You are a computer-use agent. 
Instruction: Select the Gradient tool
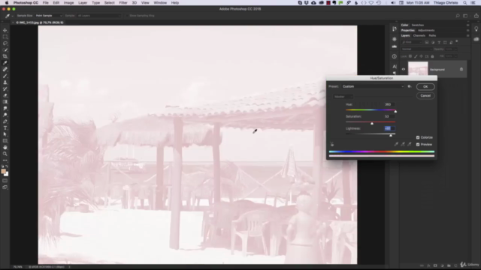[x=5, y=102]
